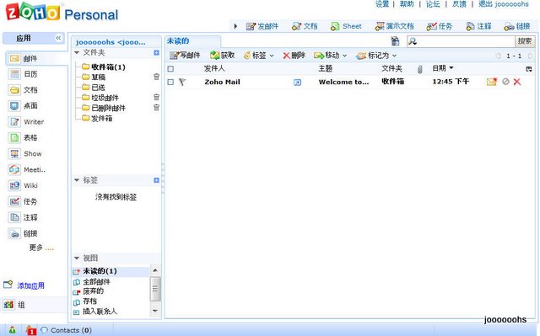Screen dimensions: 540x336
Task: Open the 表格 spreadsheet app
Action: (24, 138)
